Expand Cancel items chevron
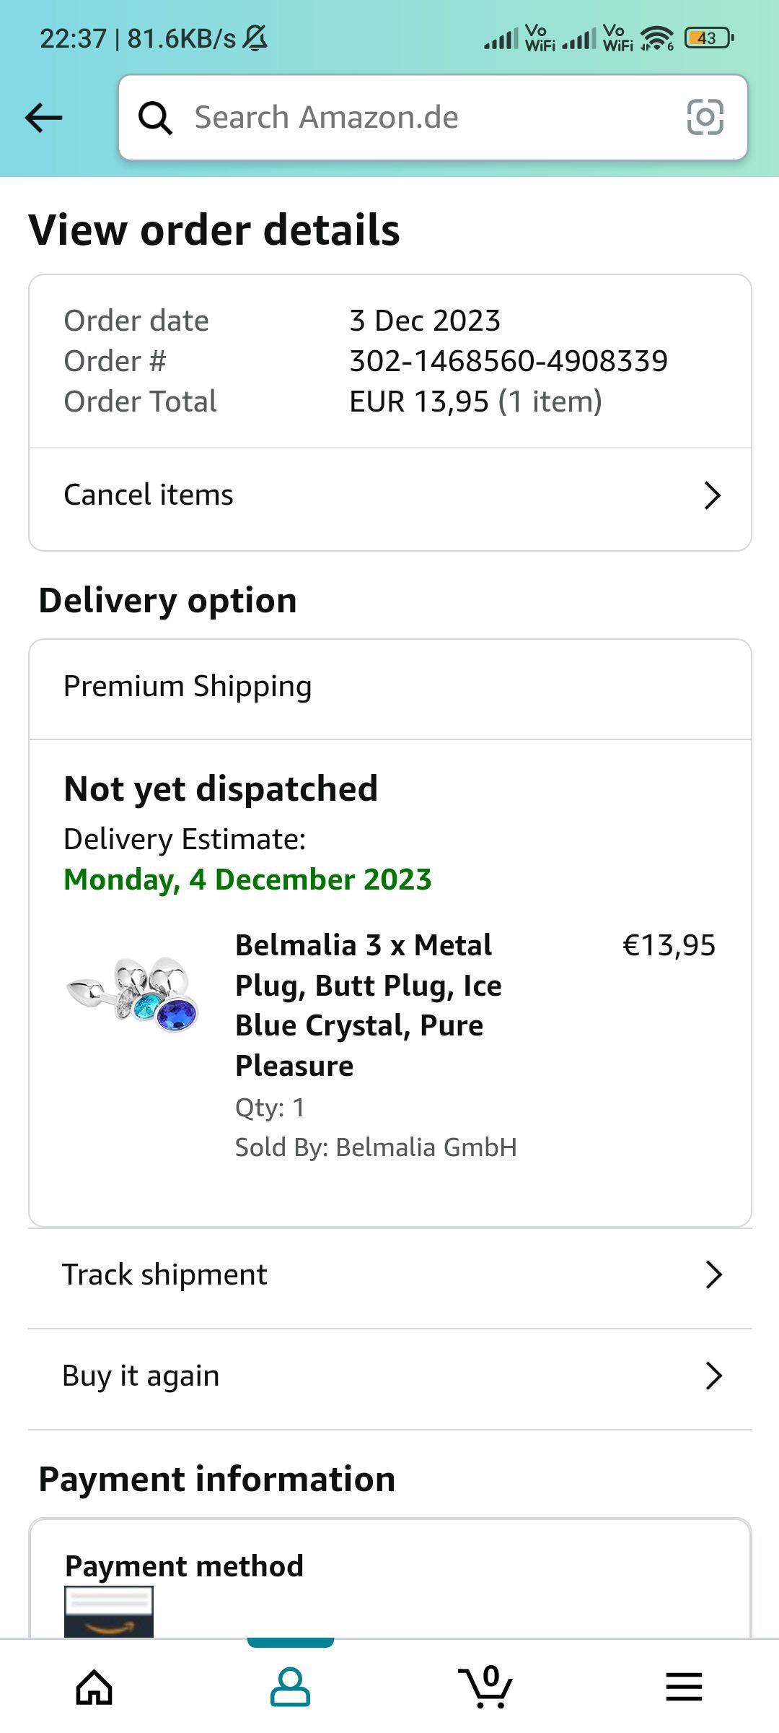 coord(712,495)
